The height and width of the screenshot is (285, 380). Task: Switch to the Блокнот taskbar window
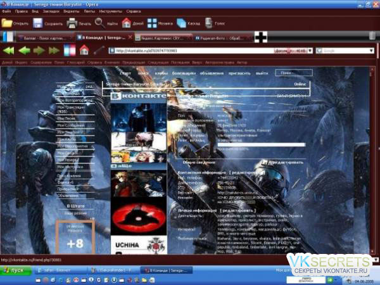(60, 270)
